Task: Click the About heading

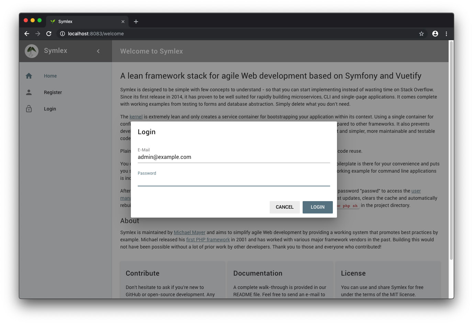Action: point(130,221)
